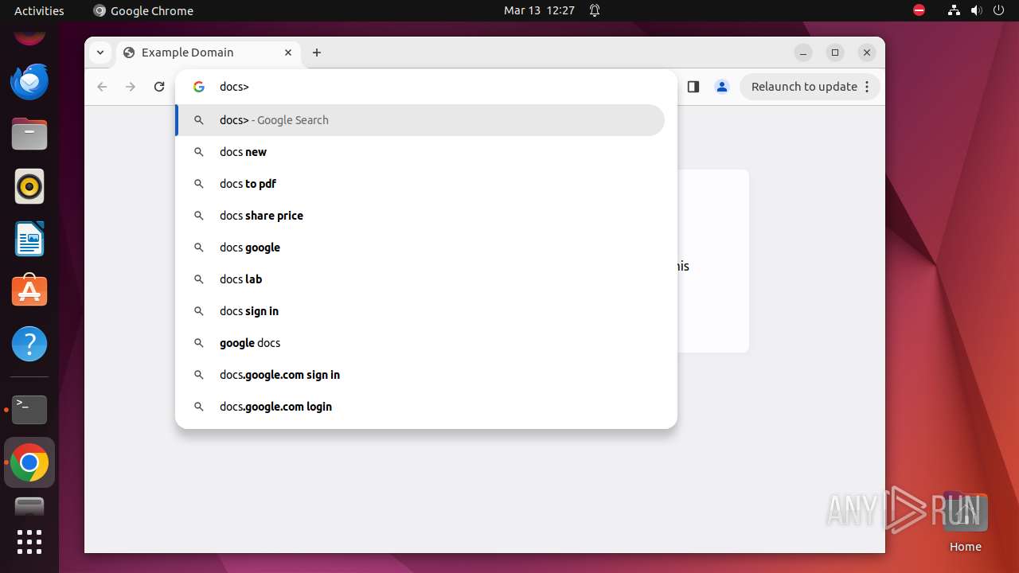Click the notification bell icon
This screenshot has height=573, width=1019.
(x=595, y=10)
